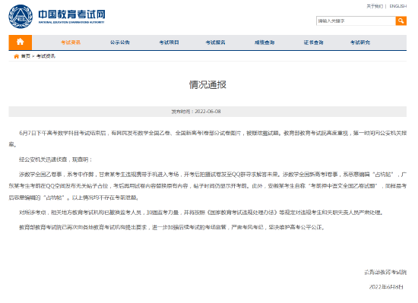The height and width of the screenshot is (303, 418).
Task: Click 考试资讯 in the breadcrumb
Action: pyautogui.click(x=46, y=56)
